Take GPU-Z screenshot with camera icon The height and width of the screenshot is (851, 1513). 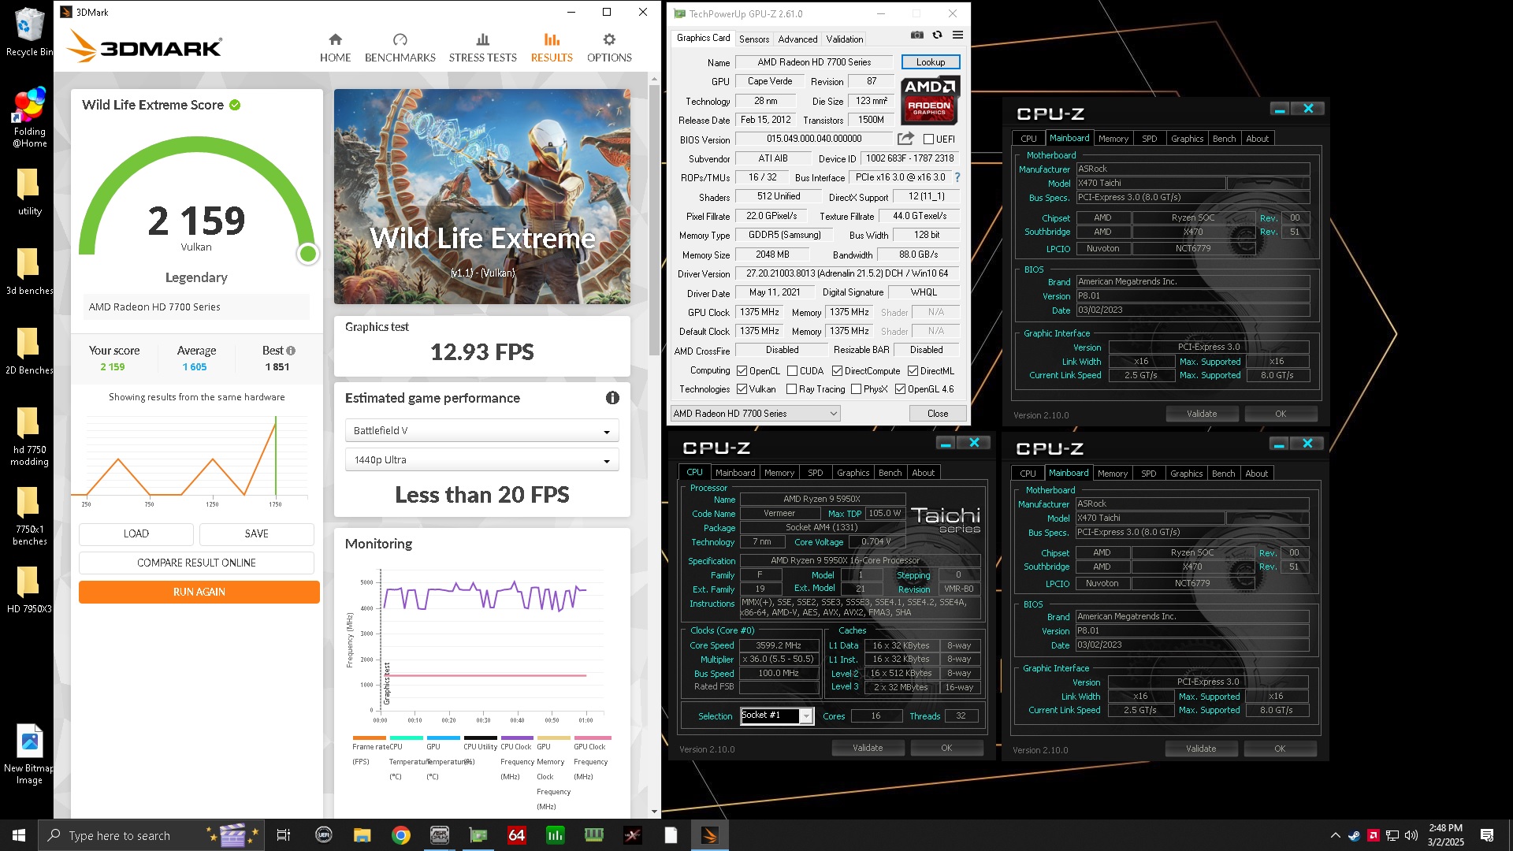[916, 35]
